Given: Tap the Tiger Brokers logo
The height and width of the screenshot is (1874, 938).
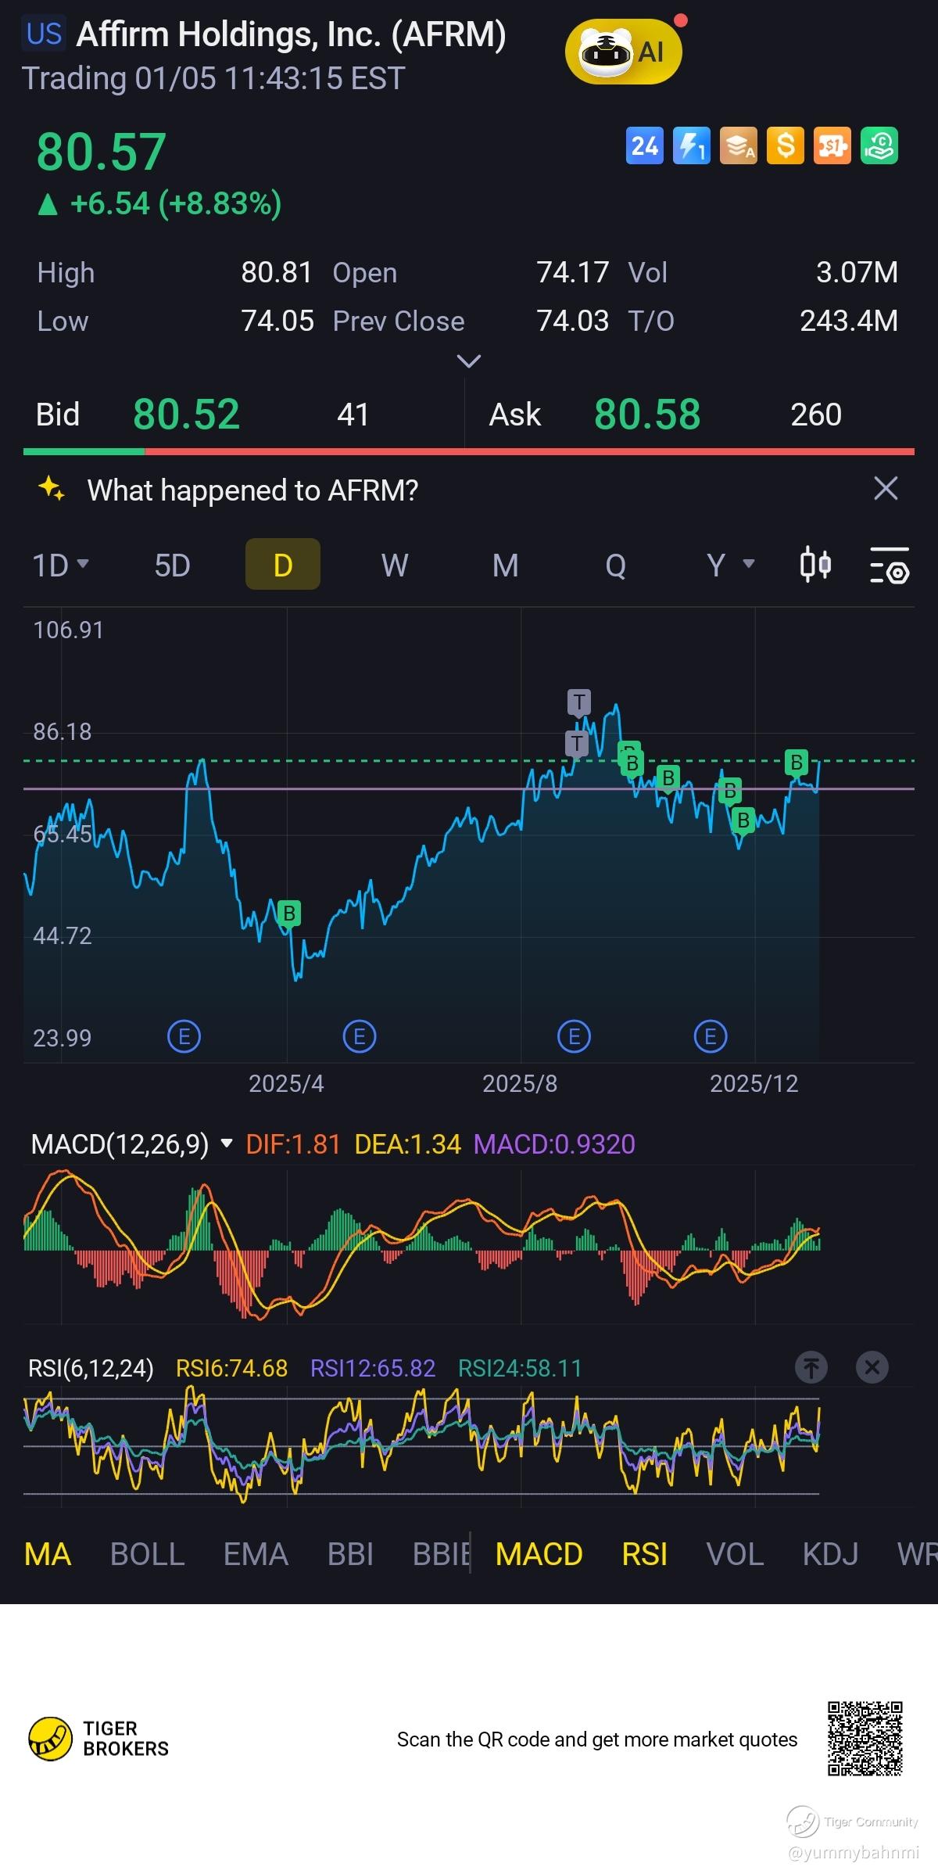Looking at the screenshot, I should [x=98, y=1739].
